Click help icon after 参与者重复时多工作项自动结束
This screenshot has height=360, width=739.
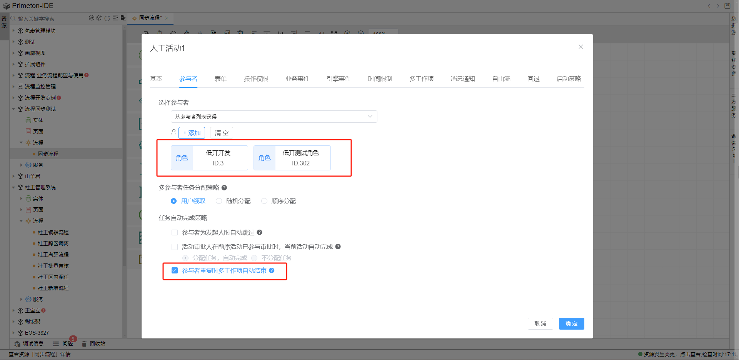pyautogui.click(x=272, y=270)
